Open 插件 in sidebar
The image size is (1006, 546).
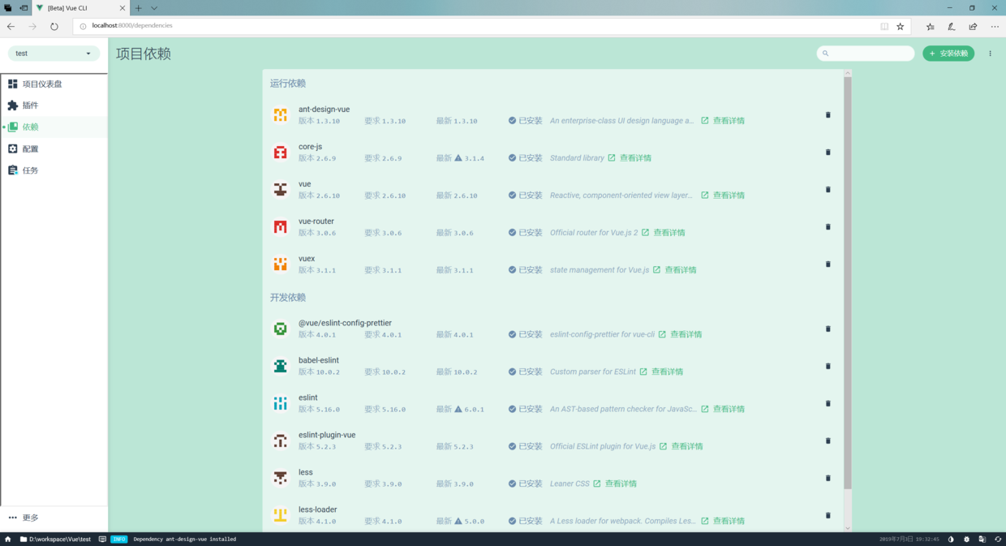(x=54, y=105)
